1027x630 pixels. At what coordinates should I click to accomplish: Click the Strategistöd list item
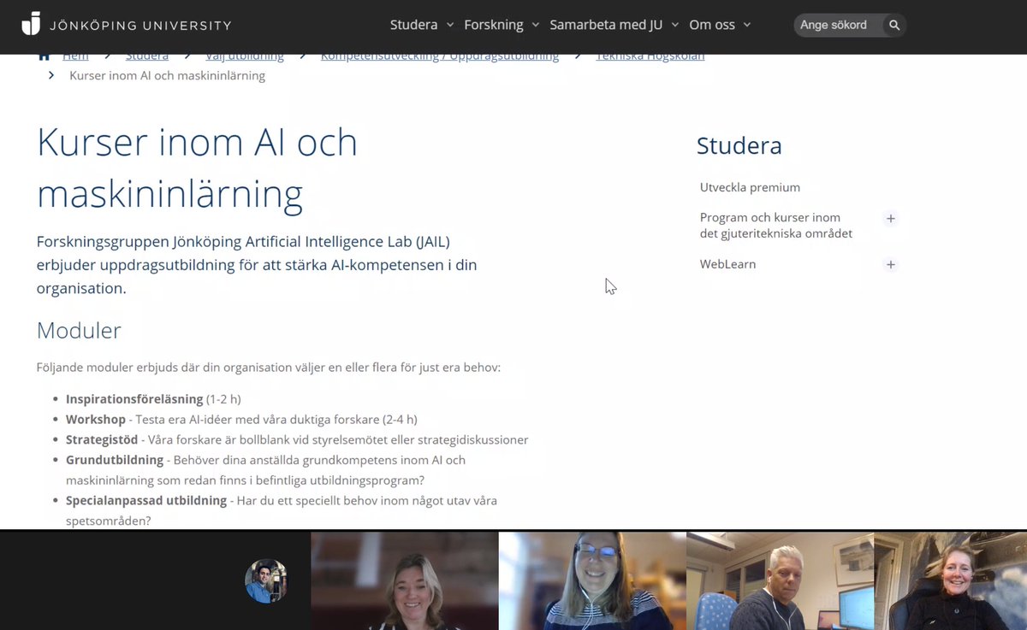tap(297, 440)
